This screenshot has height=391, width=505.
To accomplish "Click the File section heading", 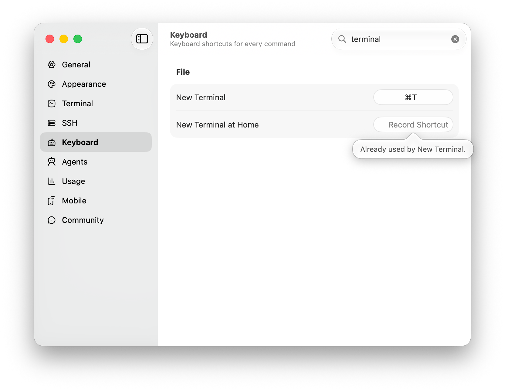I will 183,72.
